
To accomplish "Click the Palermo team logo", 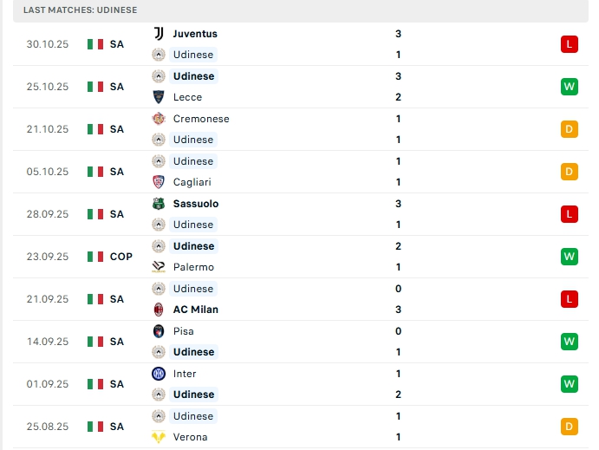I will [x=159, y=267].
